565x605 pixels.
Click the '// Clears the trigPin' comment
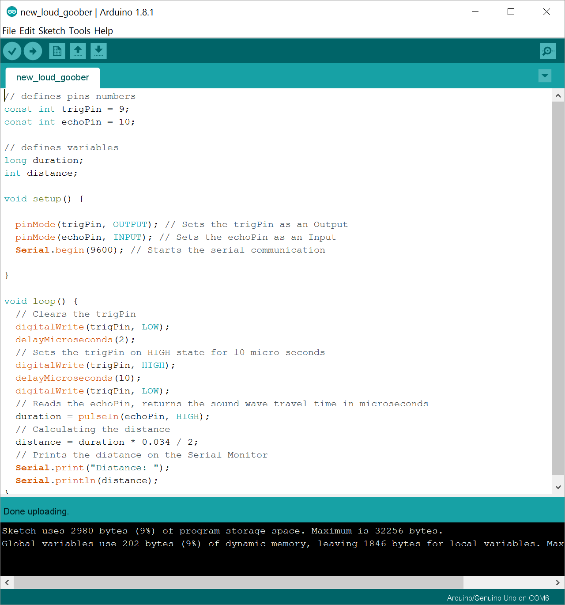[75, 314]
